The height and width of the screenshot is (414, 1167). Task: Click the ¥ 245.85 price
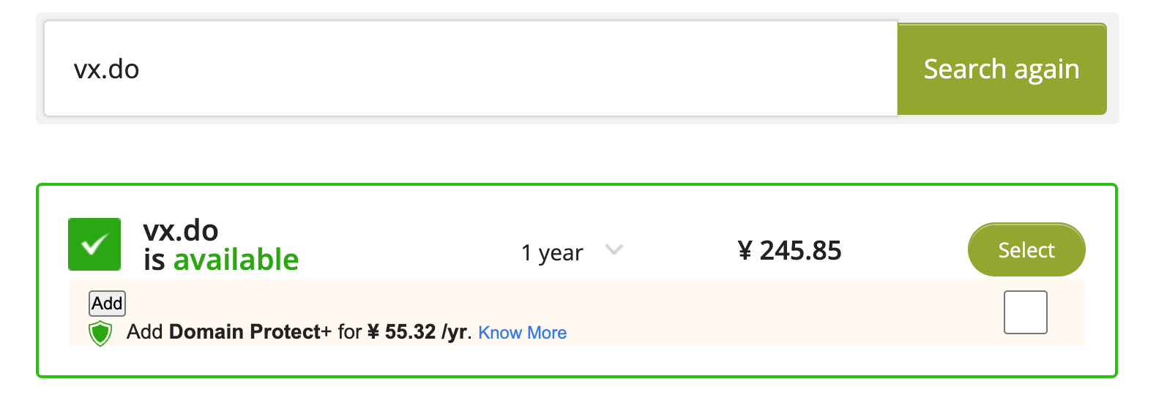tap(789, 251)
